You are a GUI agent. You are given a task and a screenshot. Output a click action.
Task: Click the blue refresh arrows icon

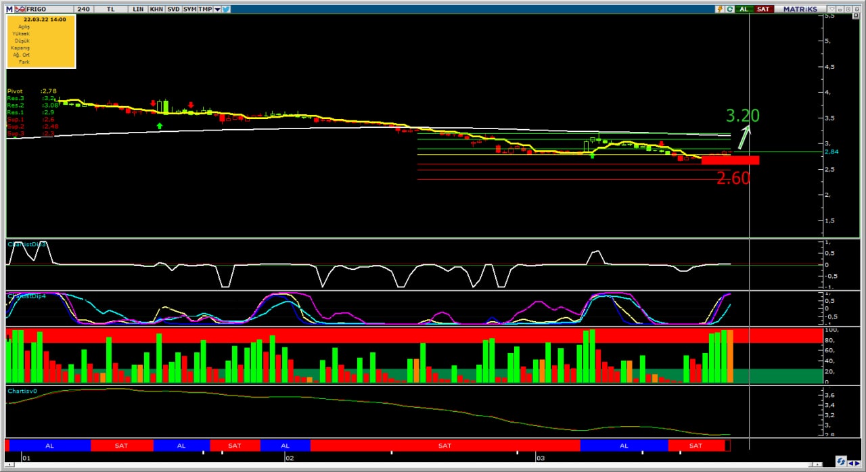tap(840, 462)
